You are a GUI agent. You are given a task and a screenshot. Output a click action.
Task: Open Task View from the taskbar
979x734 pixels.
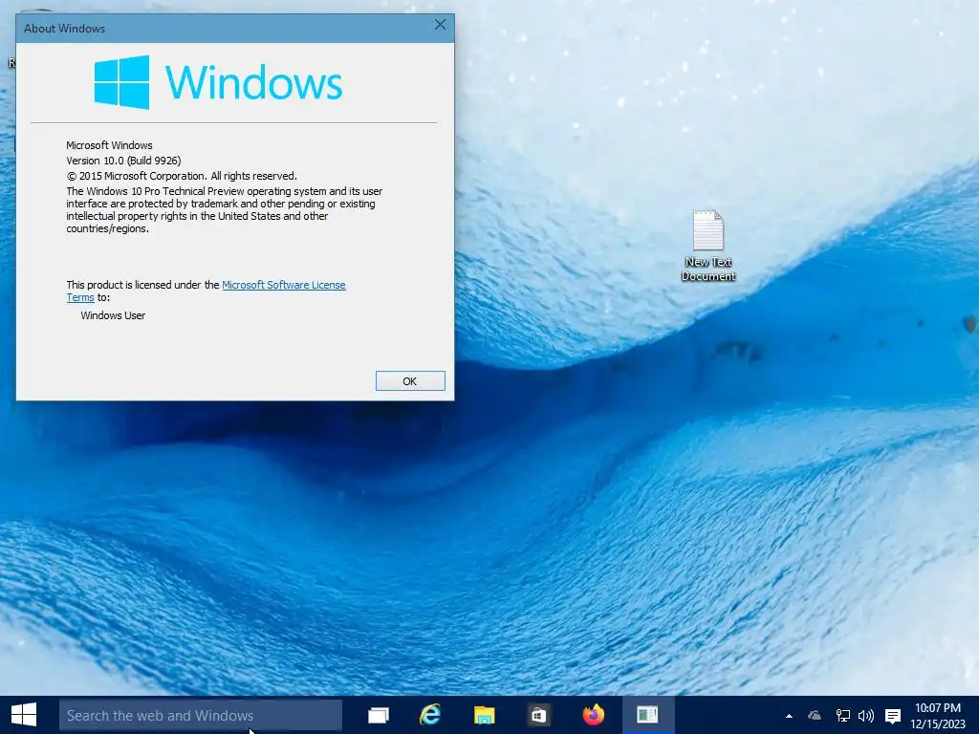point(379,715)
